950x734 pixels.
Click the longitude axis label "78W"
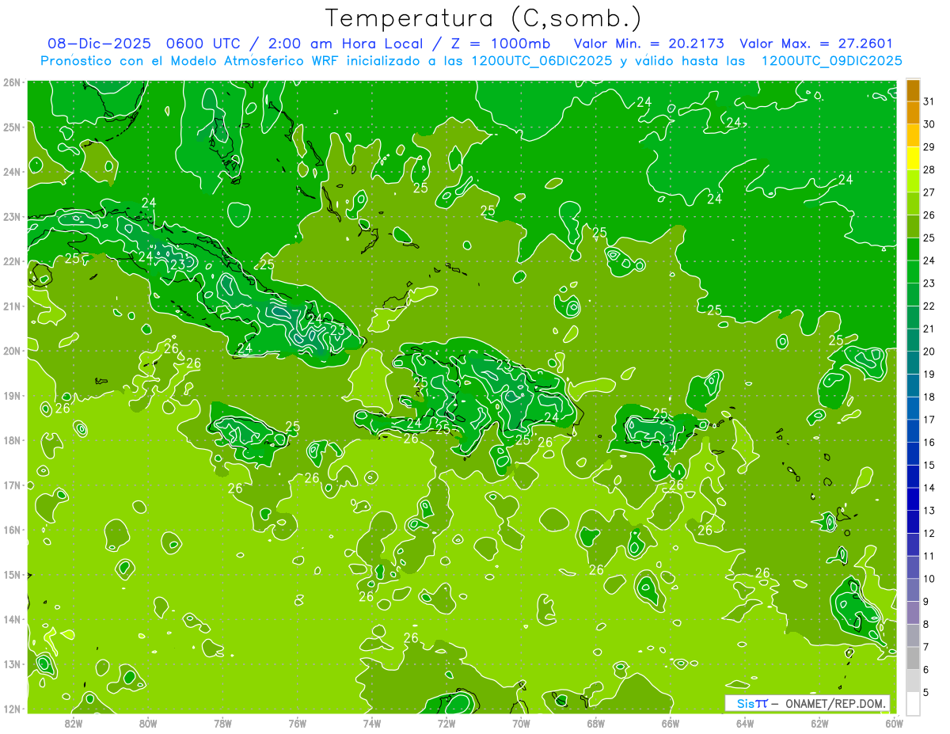point(222,723)
